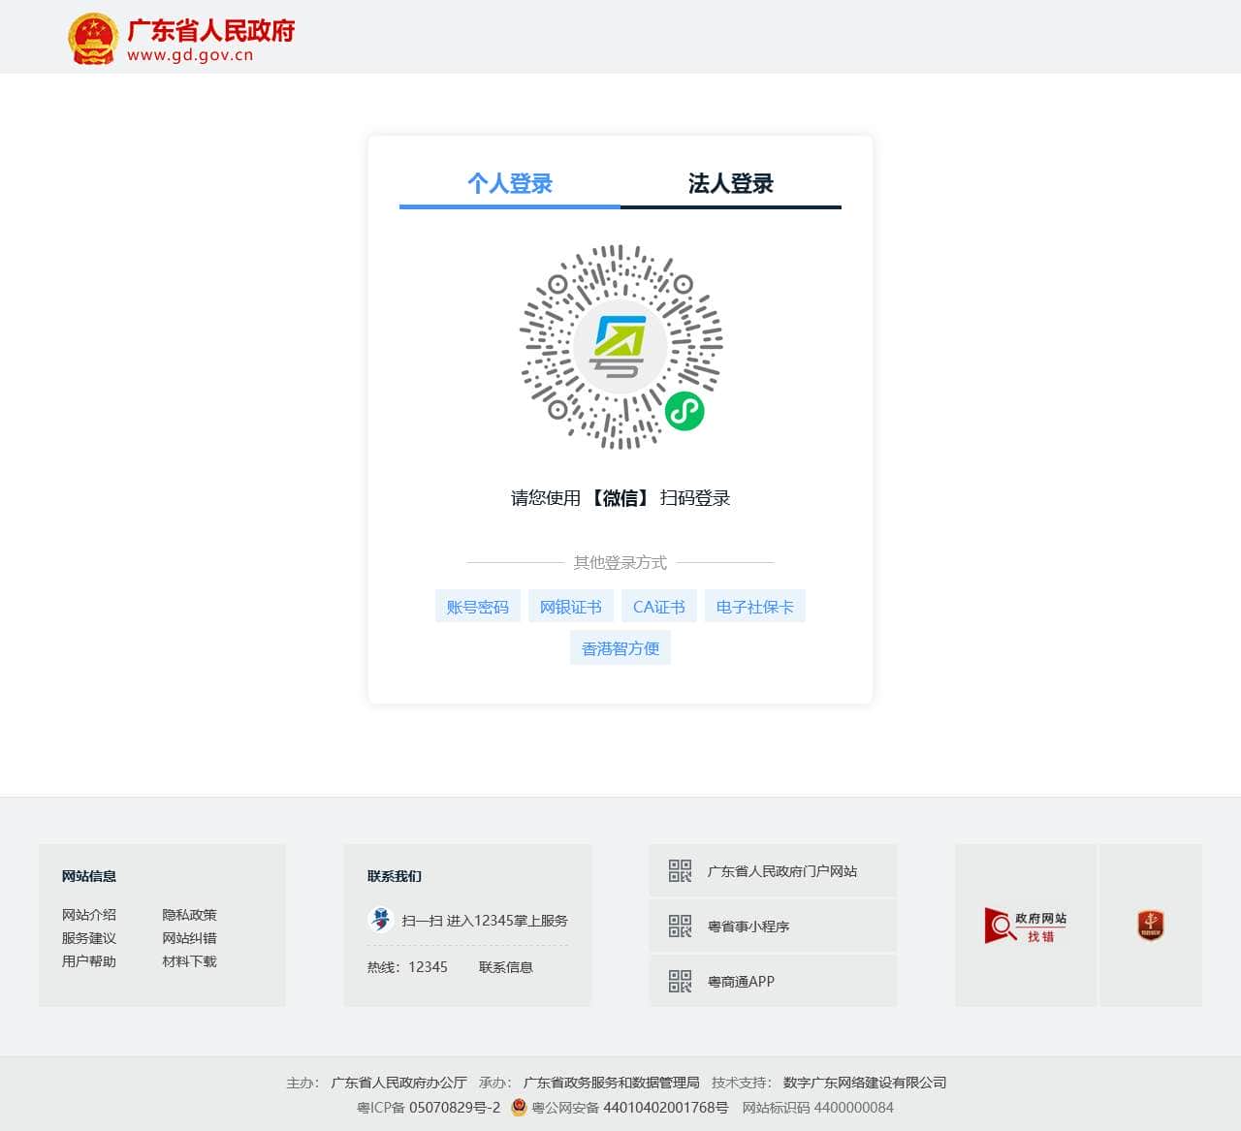Click the green mini-program badge on QR code

click(x=684, y=411)
